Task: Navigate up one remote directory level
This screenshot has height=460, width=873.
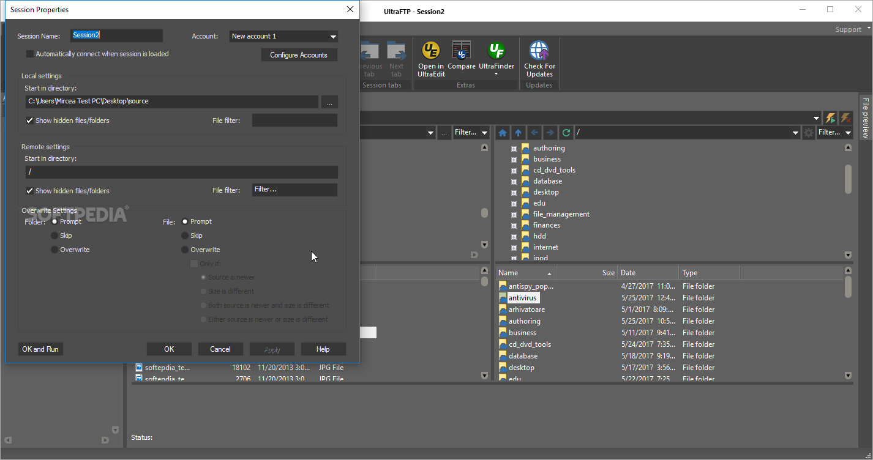Action: pyautogui.click(x=518, y=133)
